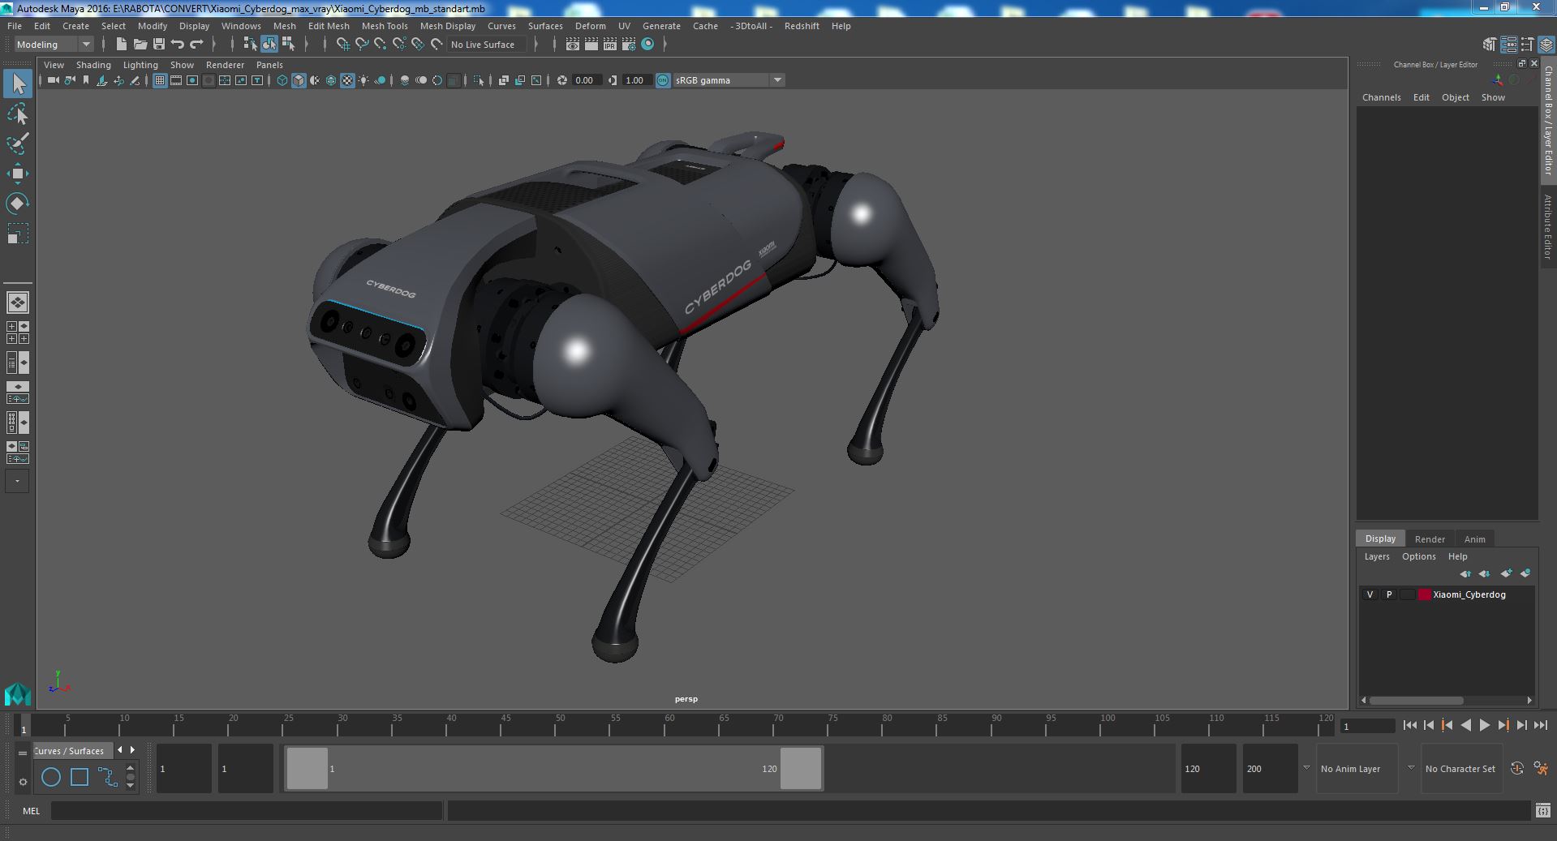Open the Channels menu

[x=1381, y=97]
